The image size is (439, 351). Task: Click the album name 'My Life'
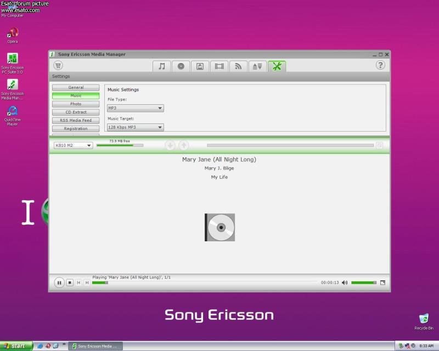point(219,177)
